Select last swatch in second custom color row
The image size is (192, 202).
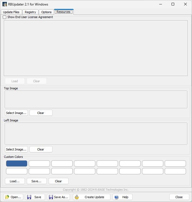pos(175,171)
